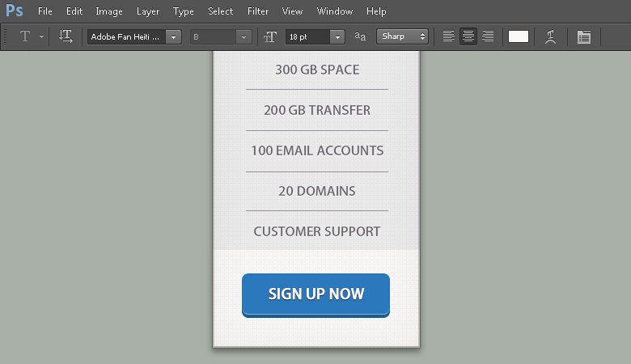Click the 100 EMAIL ACCOUNTS text on canvas
The image size is (631, 364).
[317, 150]
